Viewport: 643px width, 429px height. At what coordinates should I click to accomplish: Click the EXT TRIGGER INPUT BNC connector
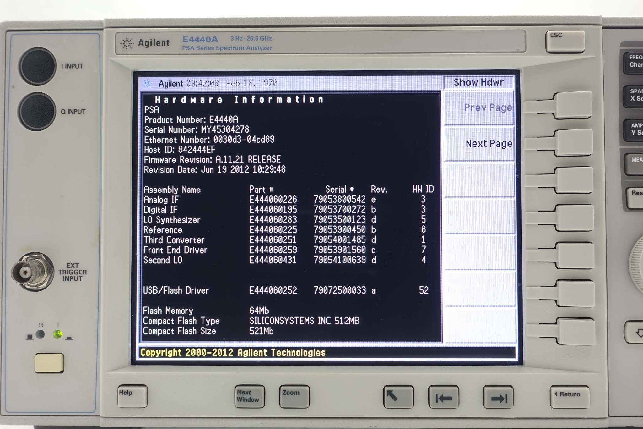[x=33, y=272]
